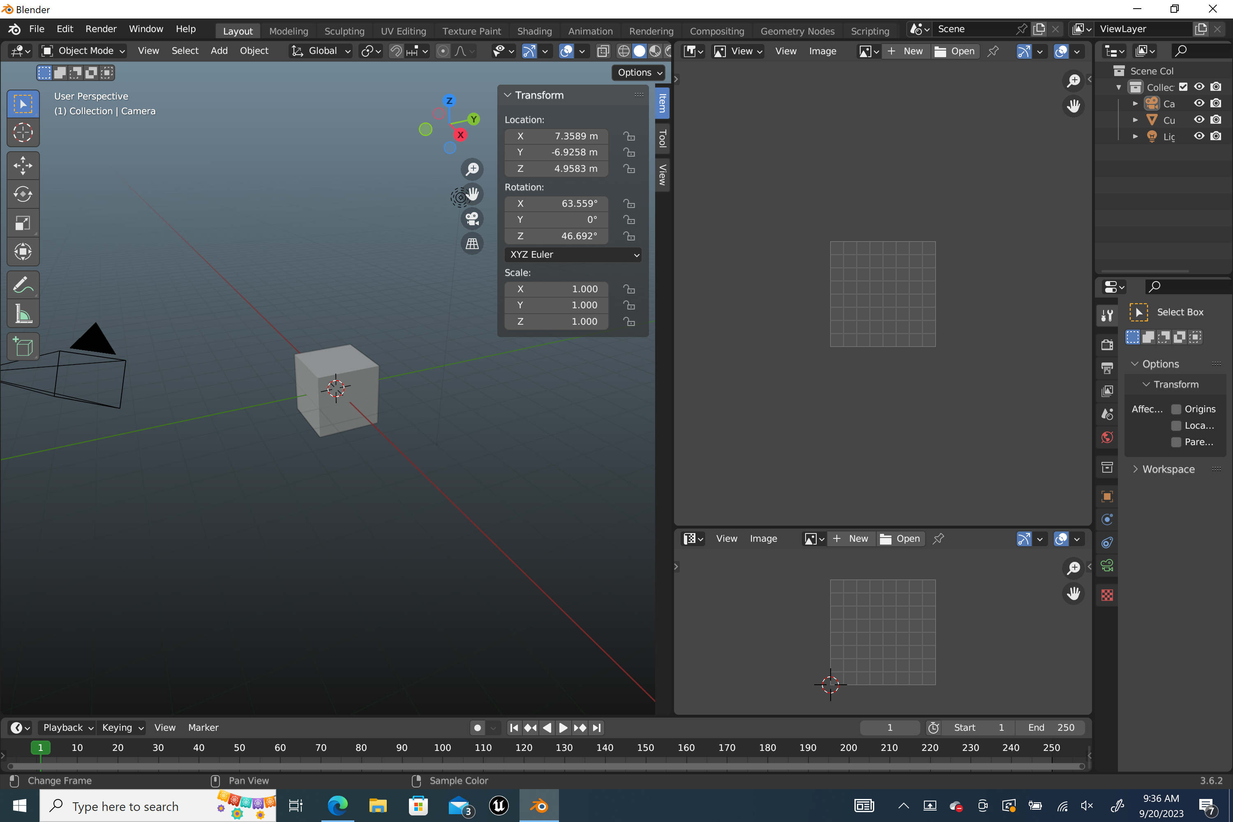
Task: Select the Annotate tool
Action: point(23,285)
